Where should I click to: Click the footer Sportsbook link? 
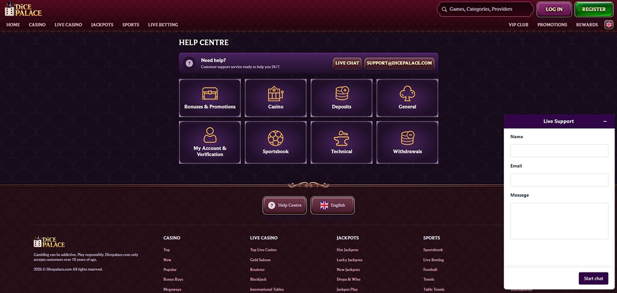[433, 250]
